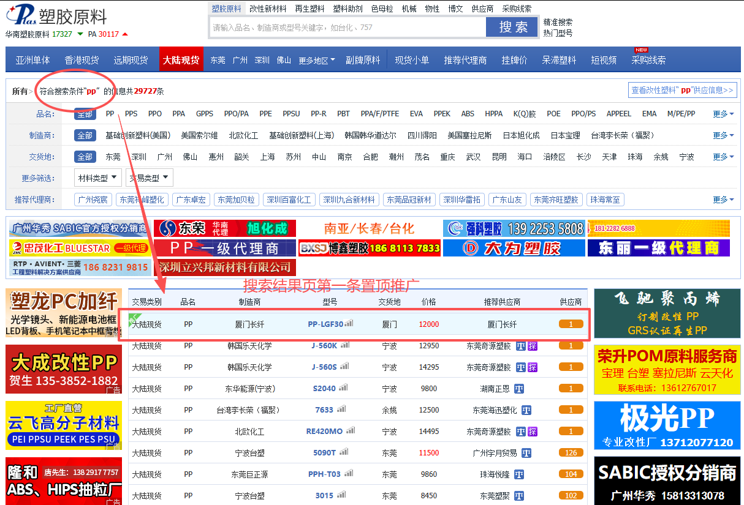Open the 材料类型 dropdown

pyautogui.click(x=97, y=178)
